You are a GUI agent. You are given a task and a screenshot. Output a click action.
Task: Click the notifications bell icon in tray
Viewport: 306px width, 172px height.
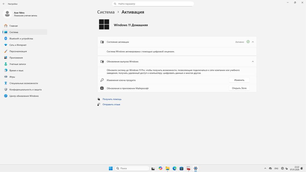click(x=302, y=168)
